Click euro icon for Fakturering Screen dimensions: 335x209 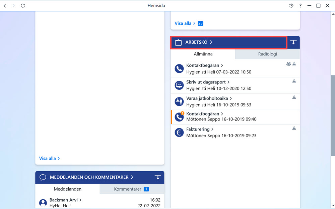click(x=179, y=133)
